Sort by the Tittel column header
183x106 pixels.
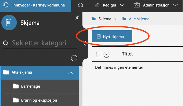[127, 54]
